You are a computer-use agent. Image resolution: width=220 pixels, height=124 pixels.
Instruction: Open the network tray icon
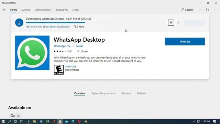click(198, 122)
